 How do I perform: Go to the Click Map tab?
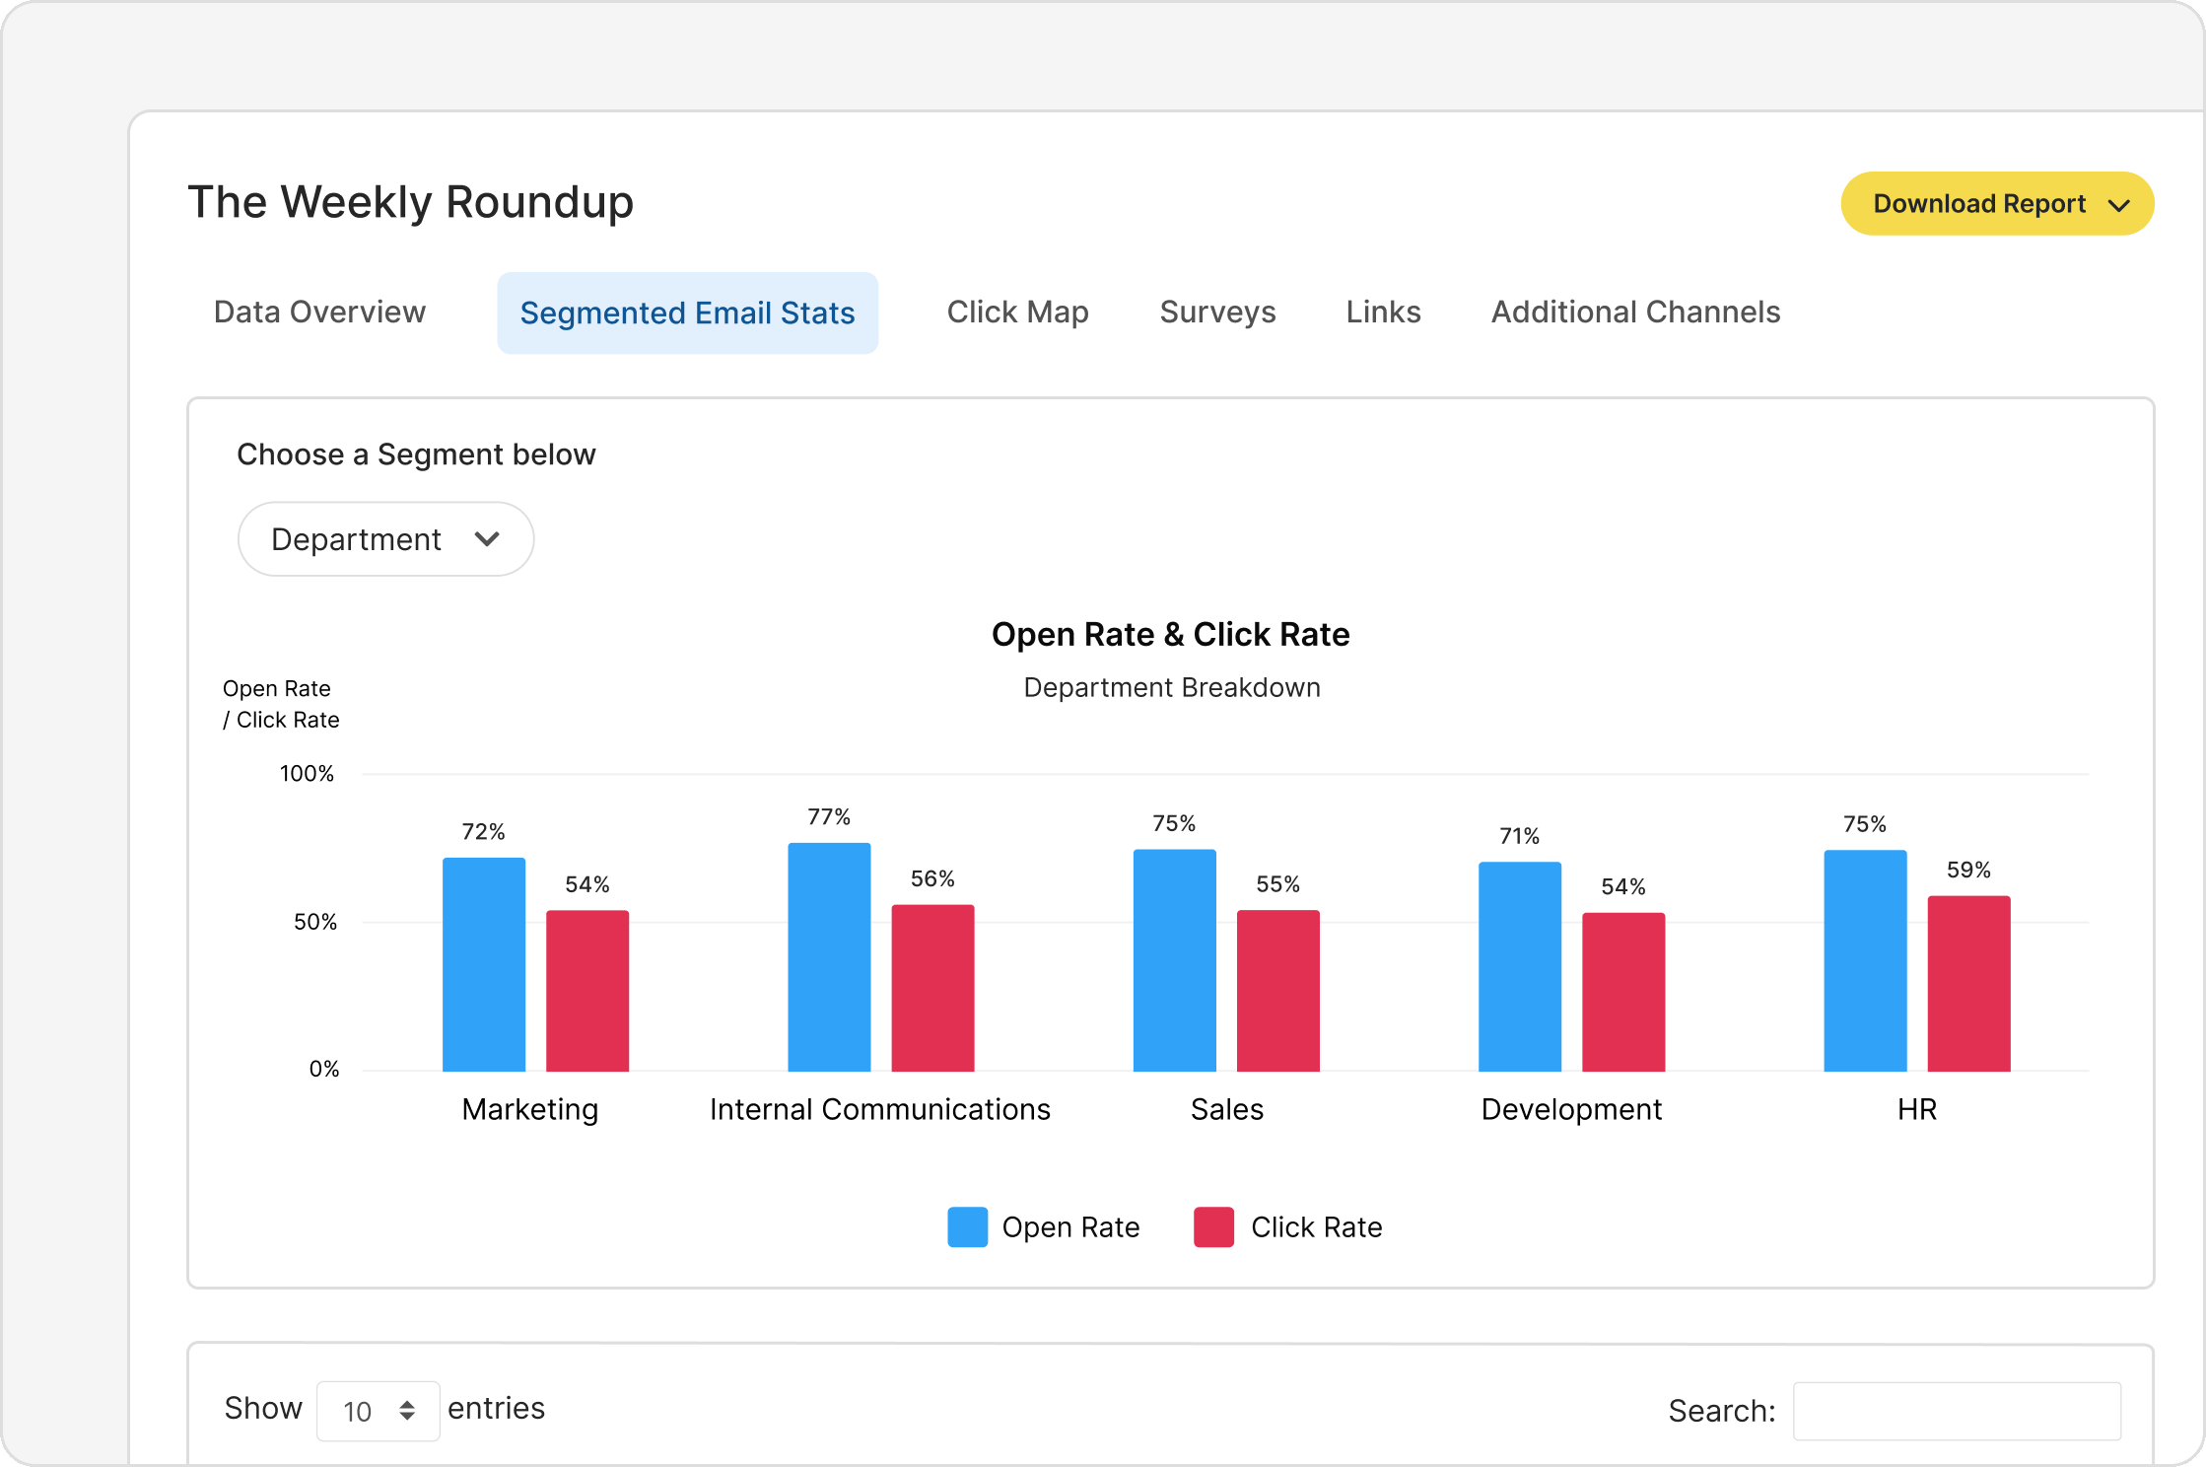1017,313
